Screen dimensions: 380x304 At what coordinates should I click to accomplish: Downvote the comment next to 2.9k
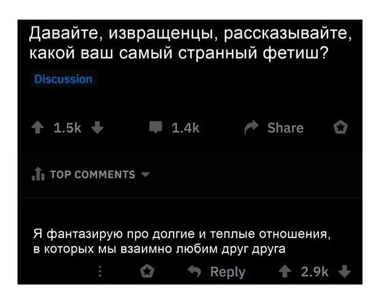(x=345, y=272)
